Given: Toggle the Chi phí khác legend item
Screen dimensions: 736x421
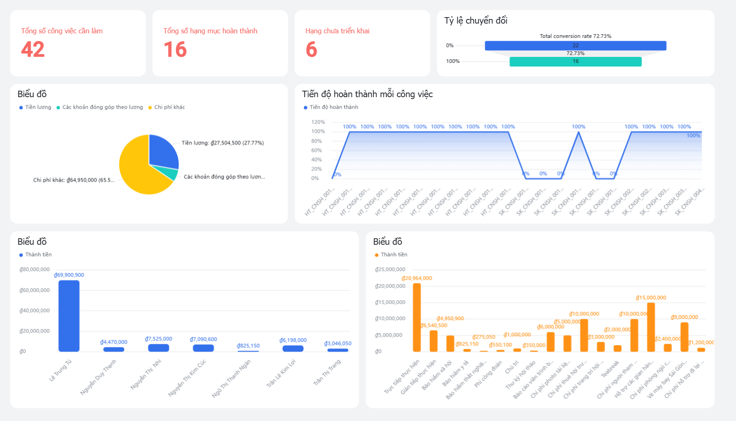Looking at the screenshot, I should (x=166, y=107).
